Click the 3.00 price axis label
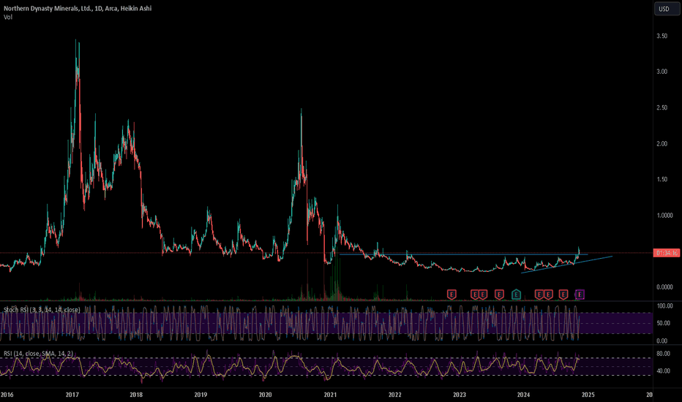Image resolution: width=682 pixels, height=402 pixels. point(662,72)
